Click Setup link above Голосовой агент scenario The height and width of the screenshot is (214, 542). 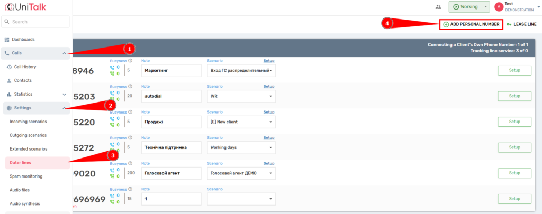pos(269,163)
